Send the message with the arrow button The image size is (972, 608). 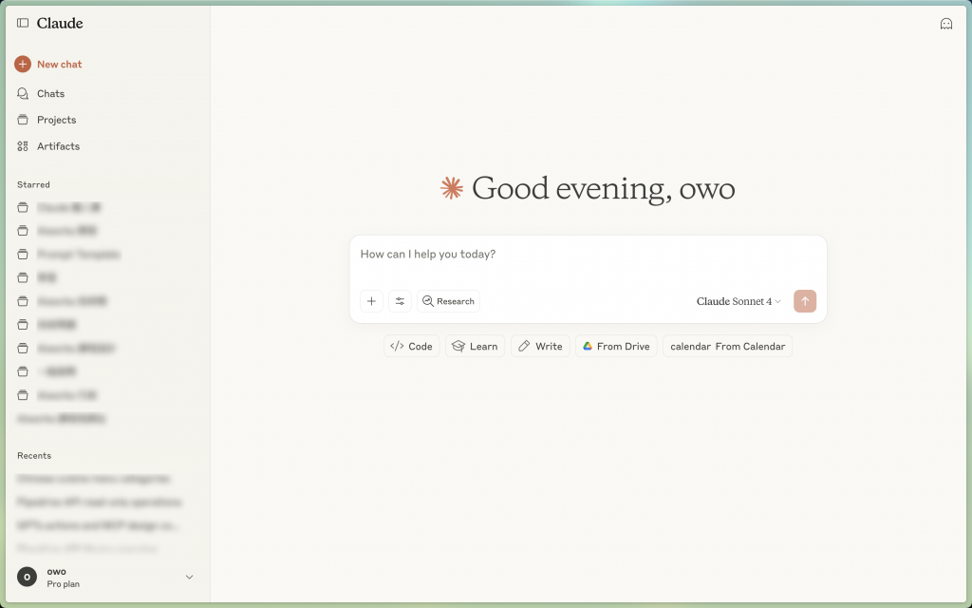805,301
